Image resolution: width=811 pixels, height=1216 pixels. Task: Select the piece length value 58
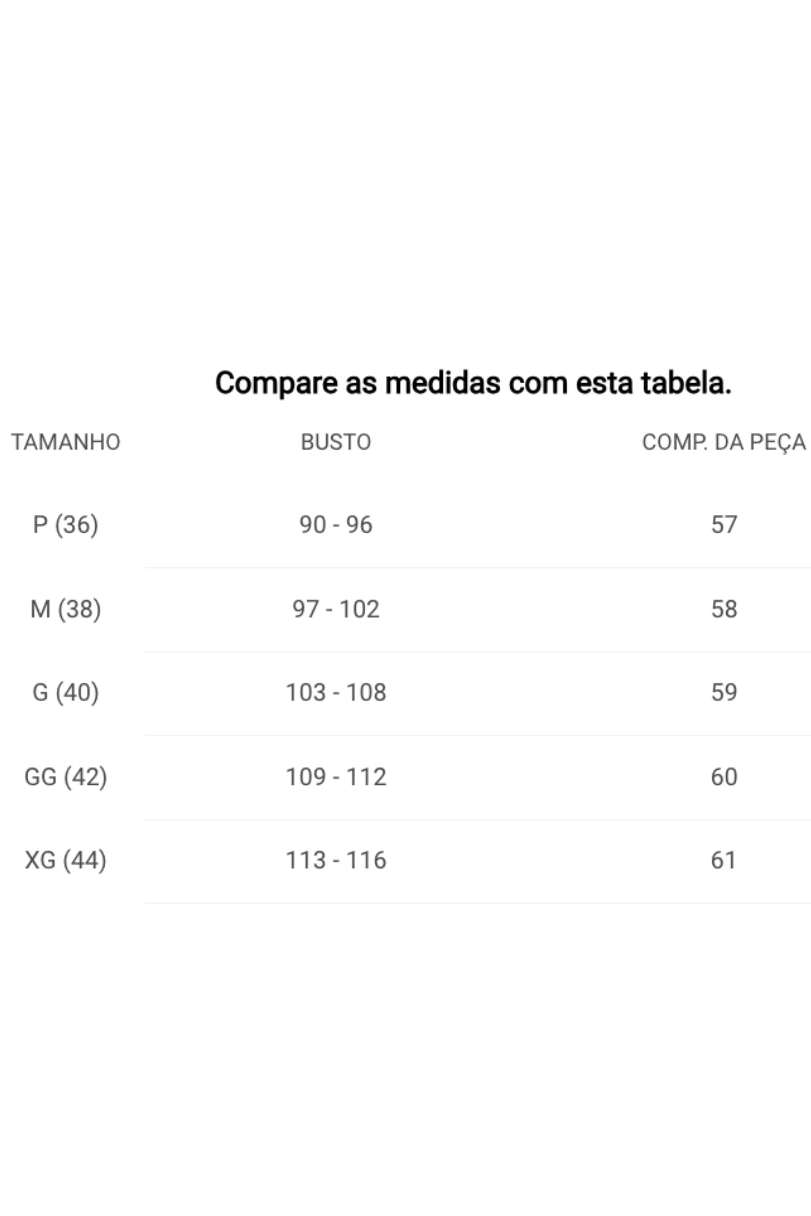723,609
